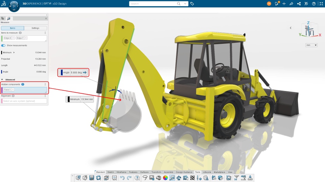
Task: Click the striped zebra analysis icon
Action: click(192, 178)
